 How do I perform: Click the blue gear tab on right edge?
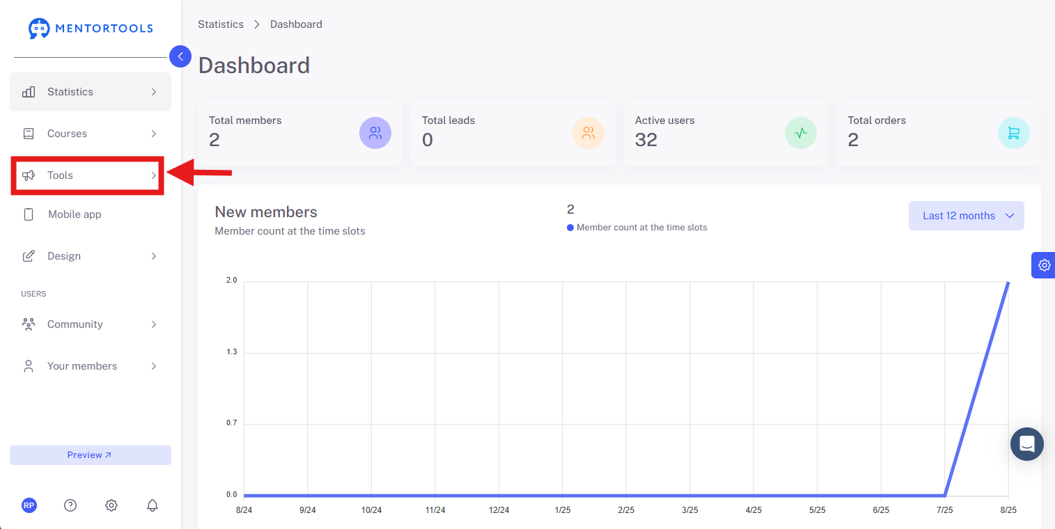point(1043,265)
